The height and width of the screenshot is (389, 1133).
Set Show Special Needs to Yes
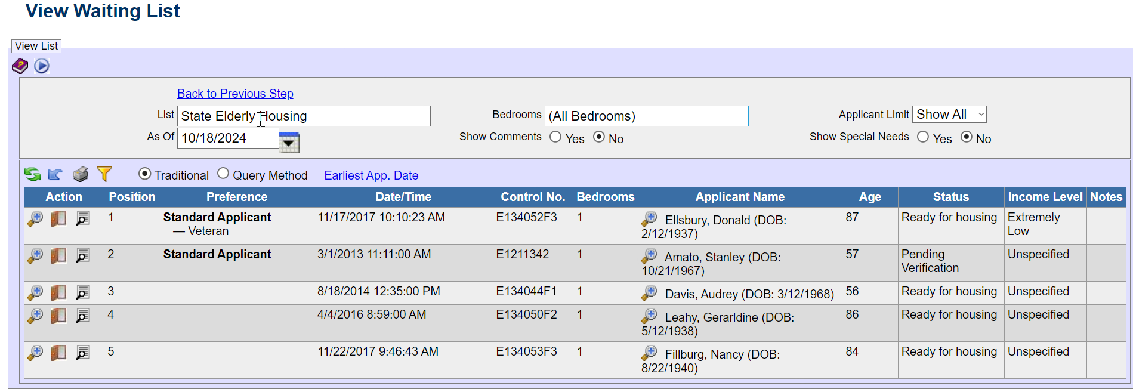pos(923,137)
